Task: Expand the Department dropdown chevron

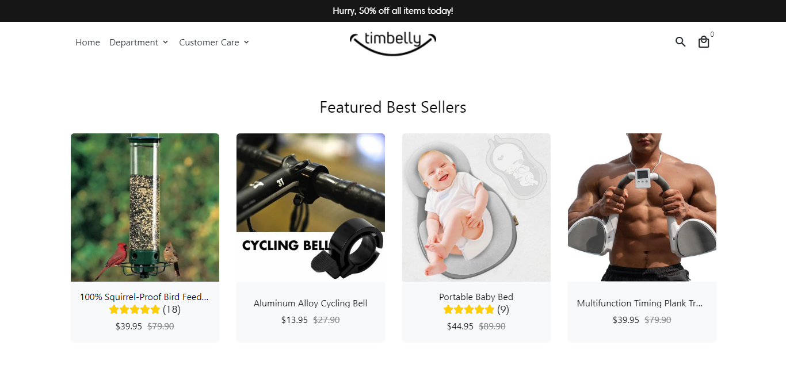Action: tap(165, 43)
